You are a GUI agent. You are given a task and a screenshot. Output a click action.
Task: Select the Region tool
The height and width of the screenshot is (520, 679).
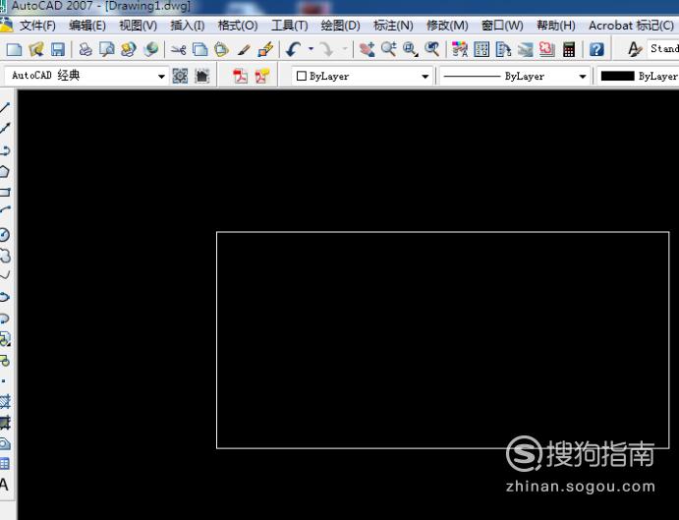coord(5,443)
